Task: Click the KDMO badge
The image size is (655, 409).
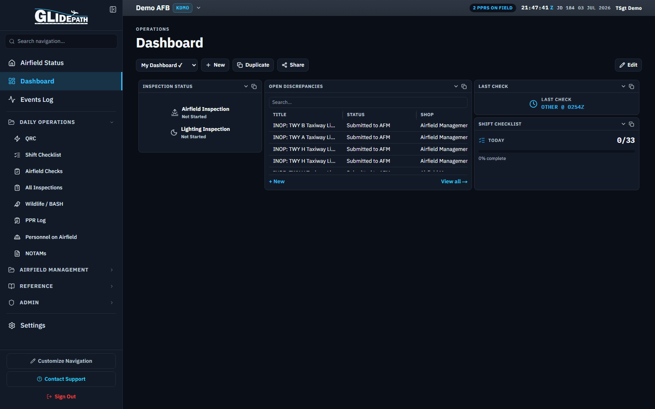Action: tap(183, 8)
